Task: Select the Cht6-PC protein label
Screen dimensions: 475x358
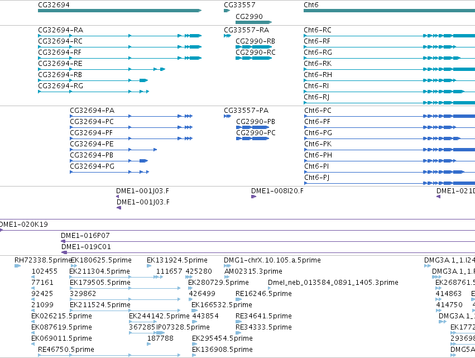Action: (318, 111)
